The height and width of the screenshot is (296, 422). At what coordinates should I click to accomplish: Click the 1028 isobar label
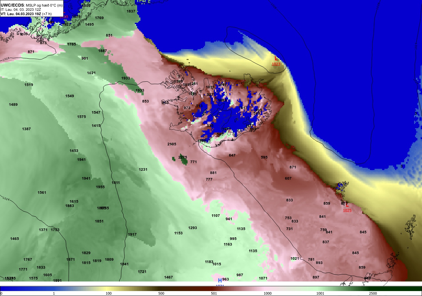(x=6, y=59)
